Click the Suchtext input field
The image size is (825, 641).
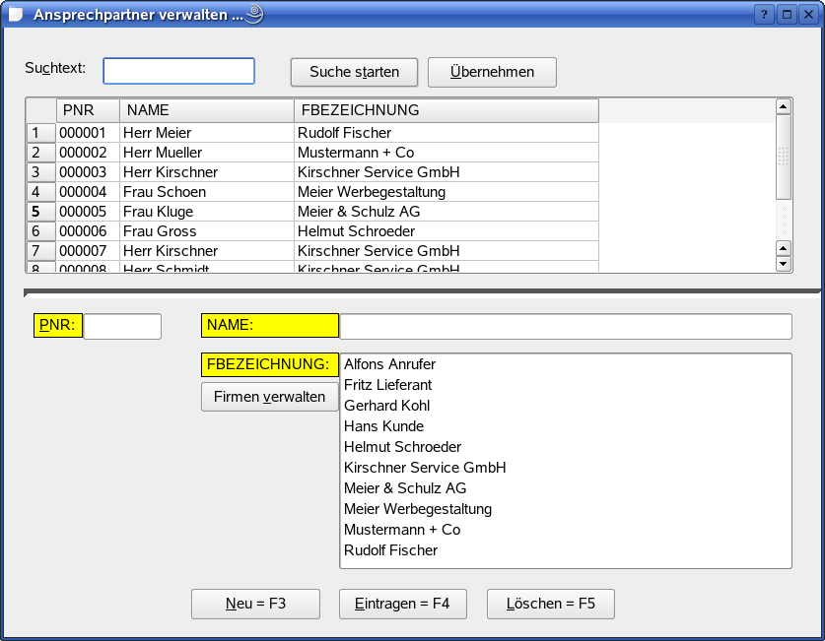click(178, 71)
